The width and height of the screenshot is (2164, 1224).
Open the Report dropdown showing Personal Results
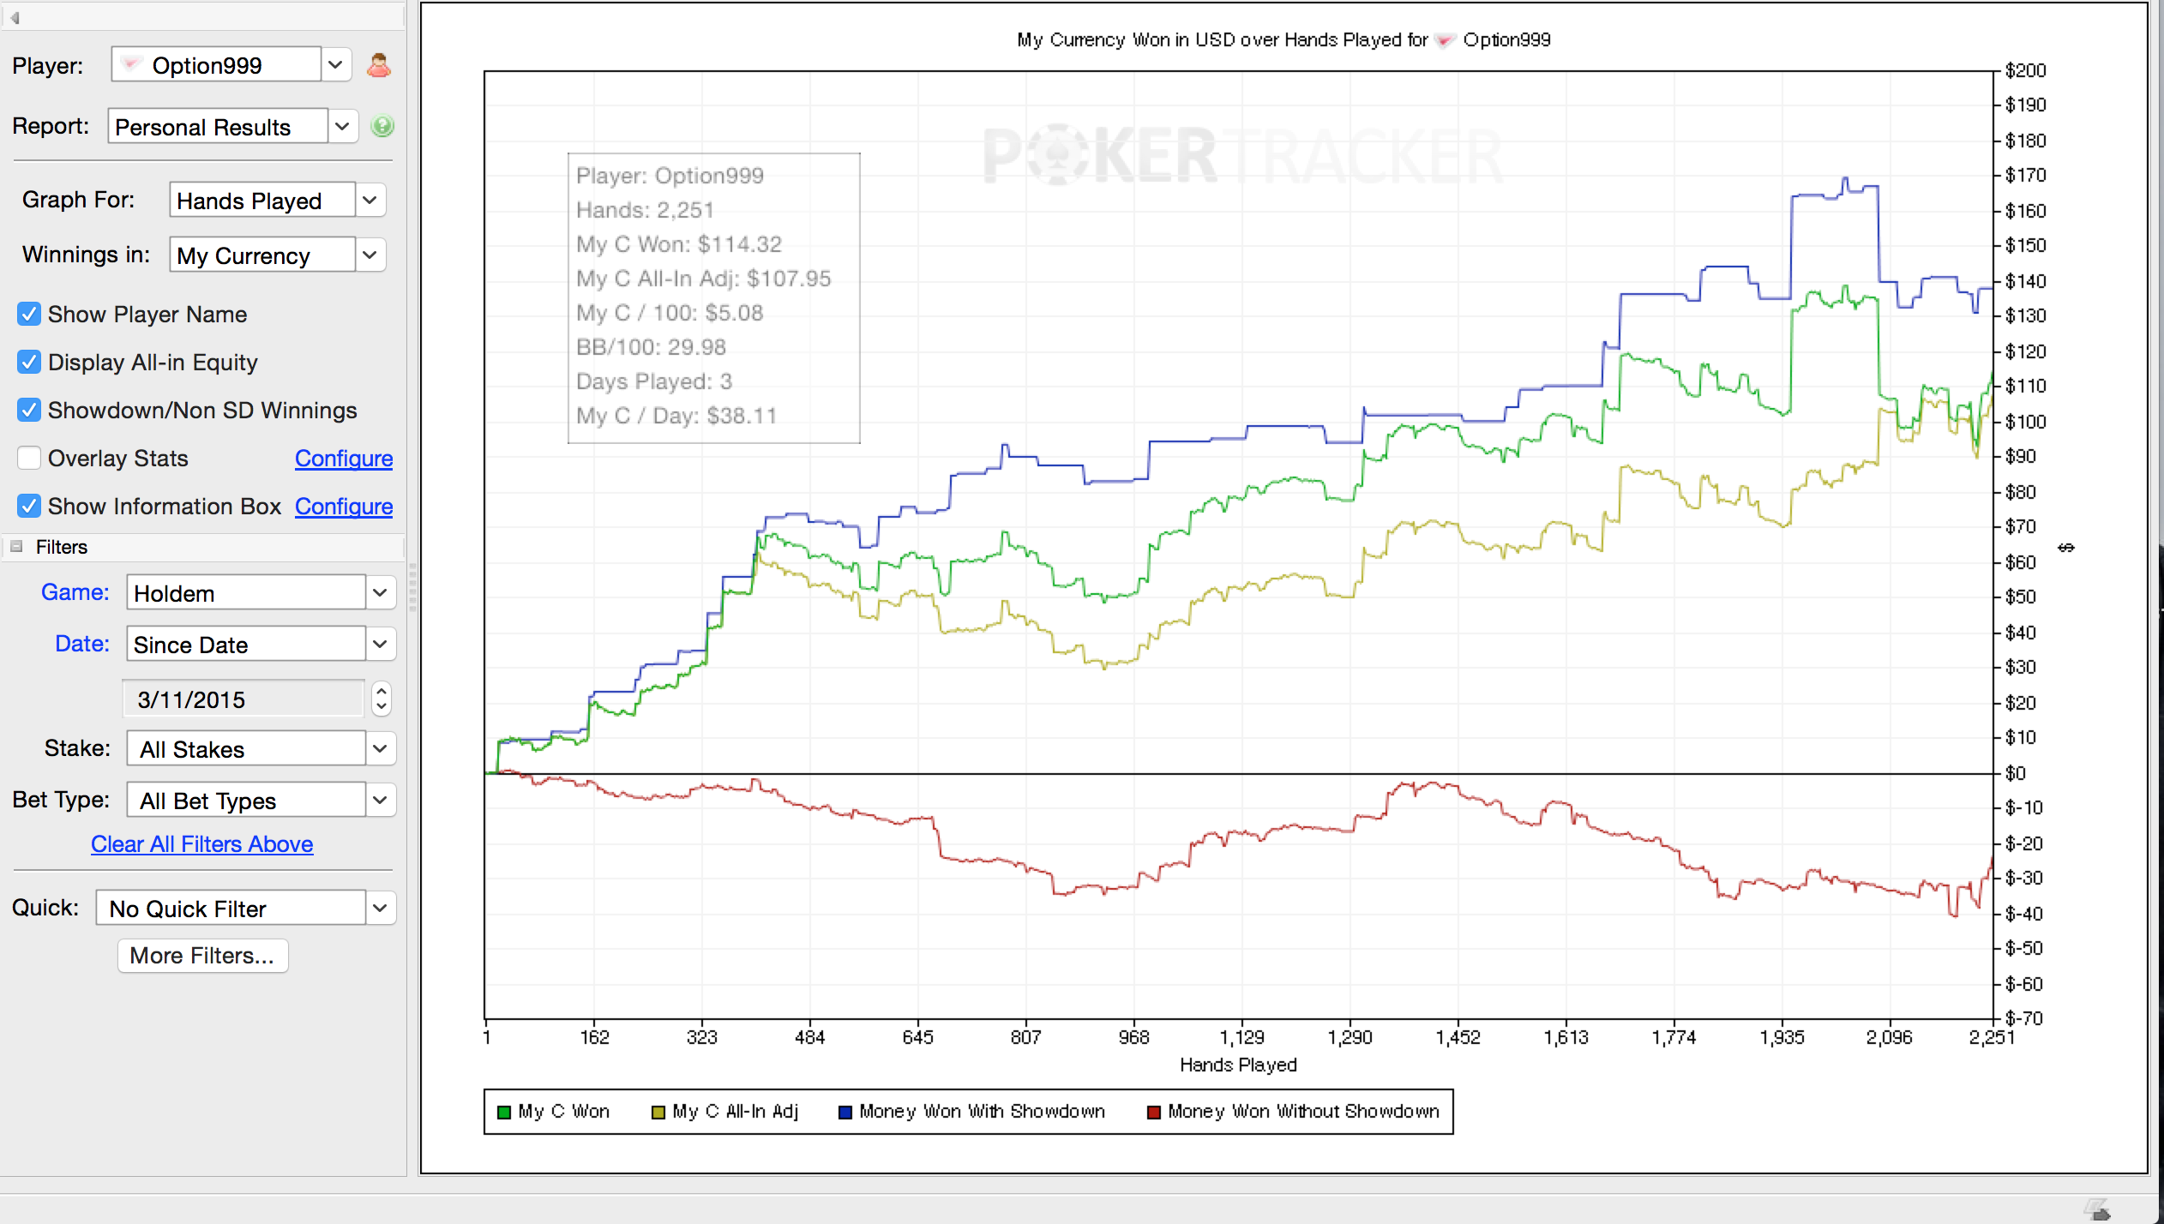coord(342,127)
